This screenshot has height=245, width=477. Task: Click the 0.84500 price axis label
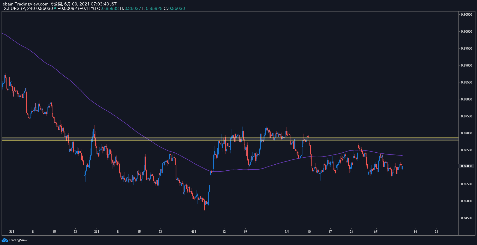466,218
